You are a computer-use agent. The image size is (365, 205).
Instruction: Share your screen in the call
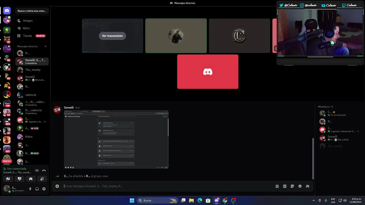click(19, 179)
